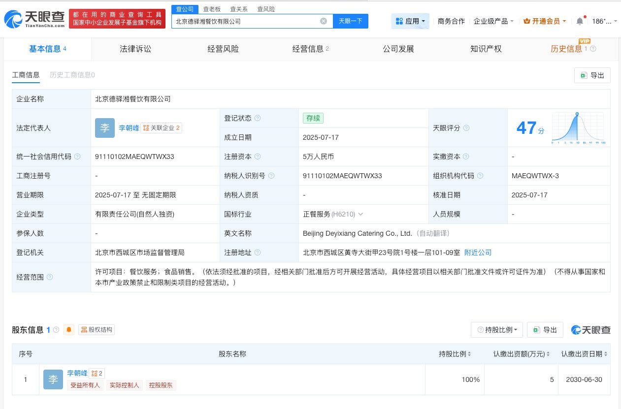Click the help icon beside 经营范围

tap(49, 277)
